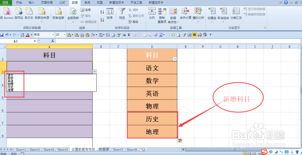Open the 排序 sort dialog
The height and width of the screenshot is (155, 302).
click(110, 14)
